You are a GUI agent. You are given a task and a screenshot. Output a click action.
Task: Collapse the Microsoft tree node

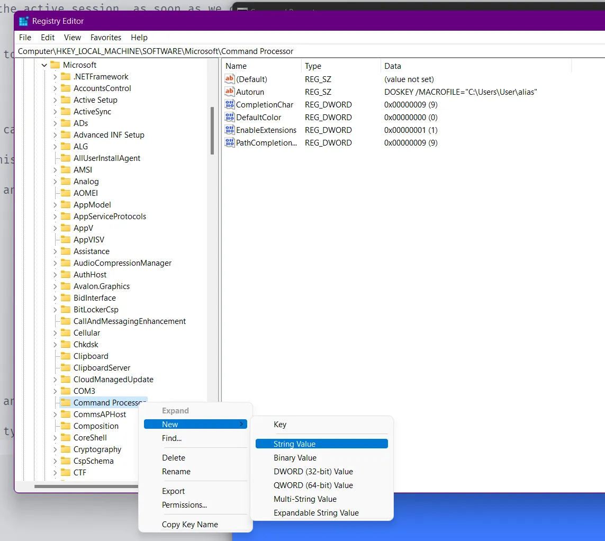44,65
